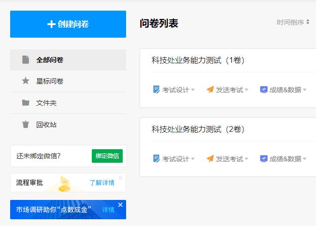Click 成绩&数据 chart icon for 1卷
This screenshot has width=316, height=226.
(264, 89)
